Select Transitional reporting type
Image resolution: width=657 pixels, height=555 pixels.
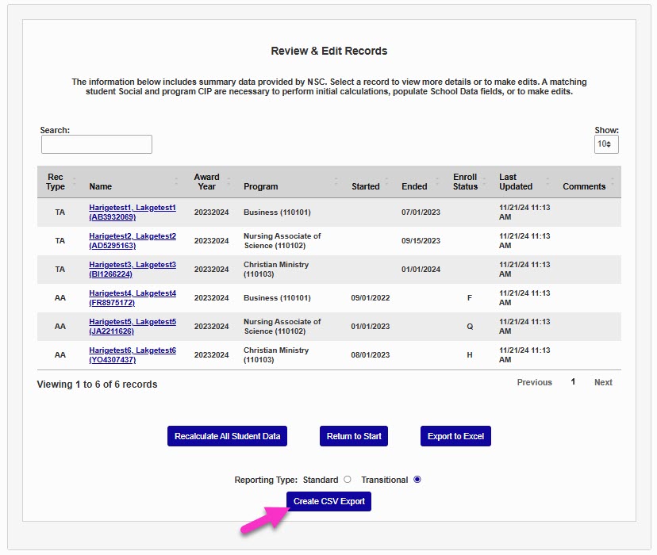tap(417, 480)
